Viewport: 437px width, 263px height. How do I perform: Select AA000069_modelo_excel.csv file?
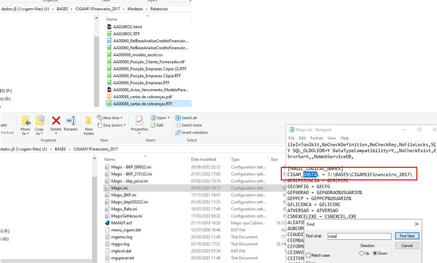click(x=138, y=55)
